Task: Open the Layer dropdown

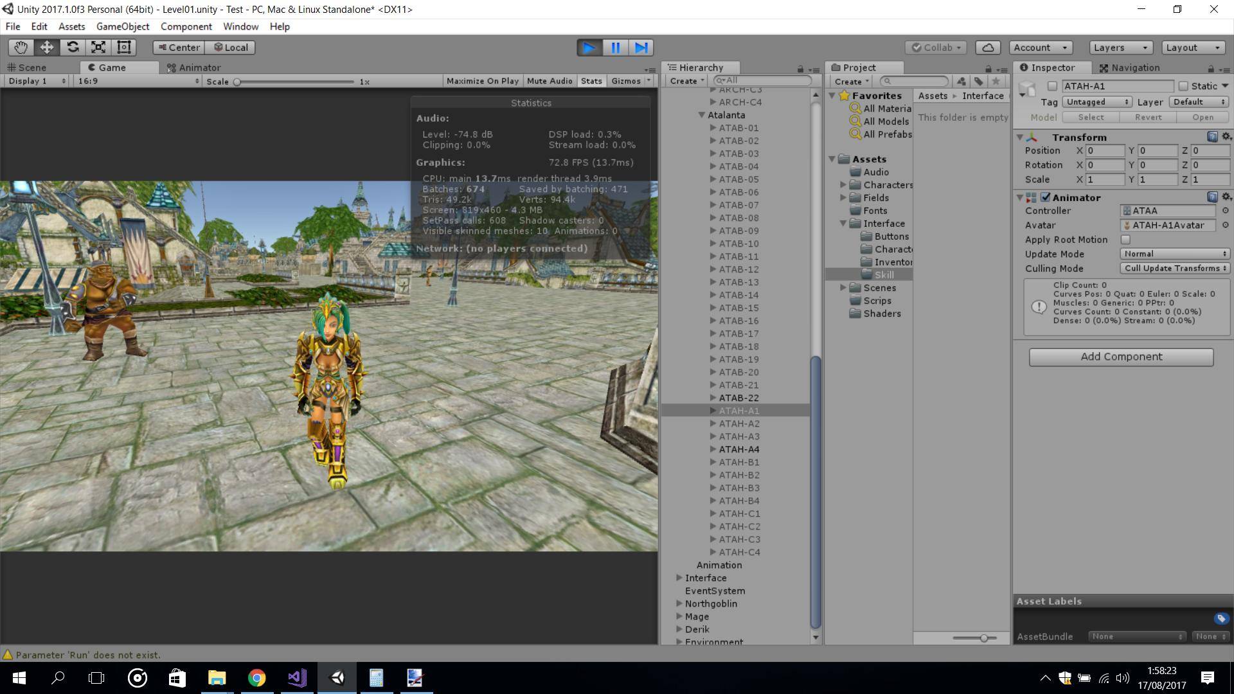Action: tap(1199, 102)
